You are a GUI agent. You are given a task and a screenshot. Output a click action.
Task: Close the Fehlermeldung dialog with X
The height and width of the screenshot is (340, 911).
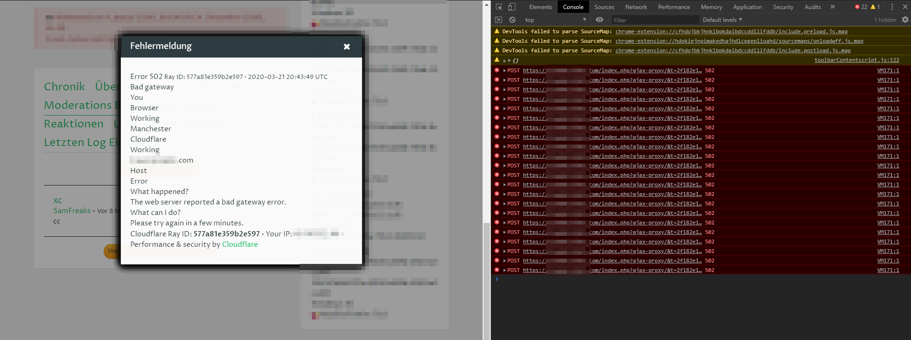(347, 47)
